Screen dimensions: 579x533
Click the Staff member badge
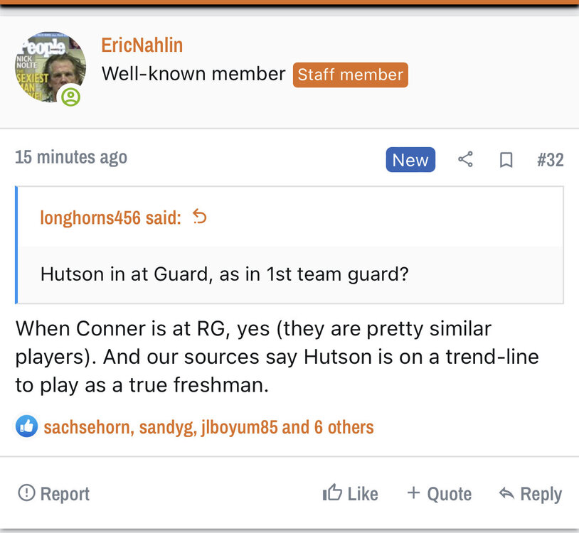(350, 75)
